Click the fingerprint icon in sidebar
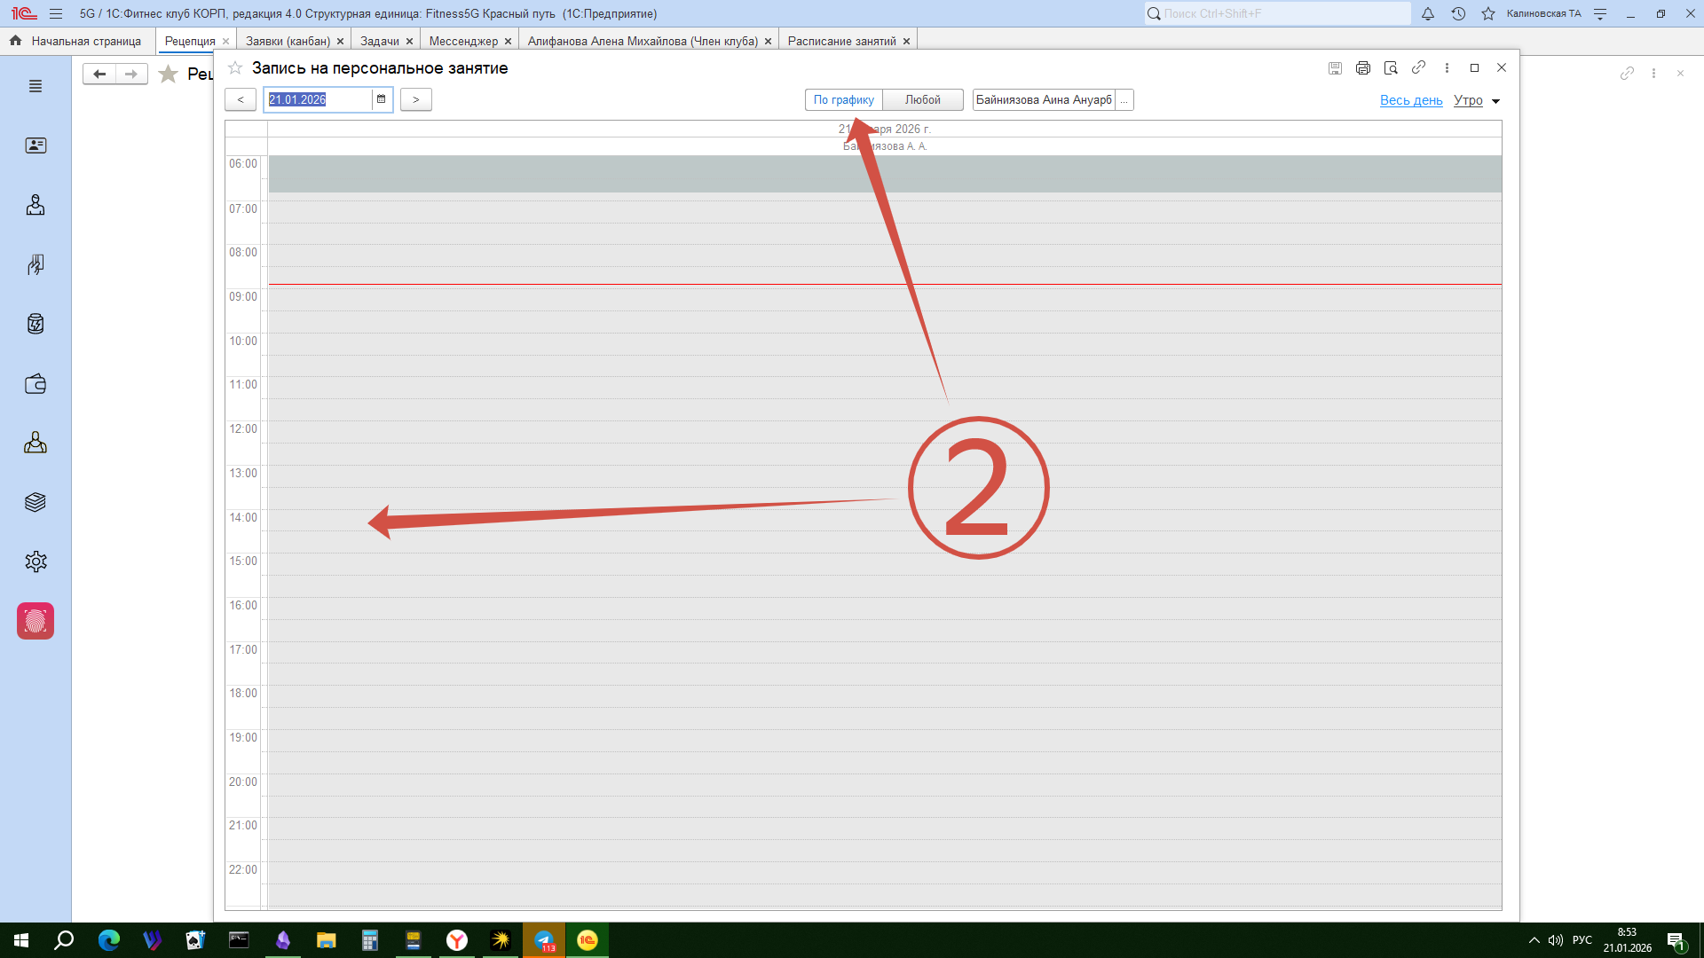Screen dimensions: 1704x958 [35, 621]
